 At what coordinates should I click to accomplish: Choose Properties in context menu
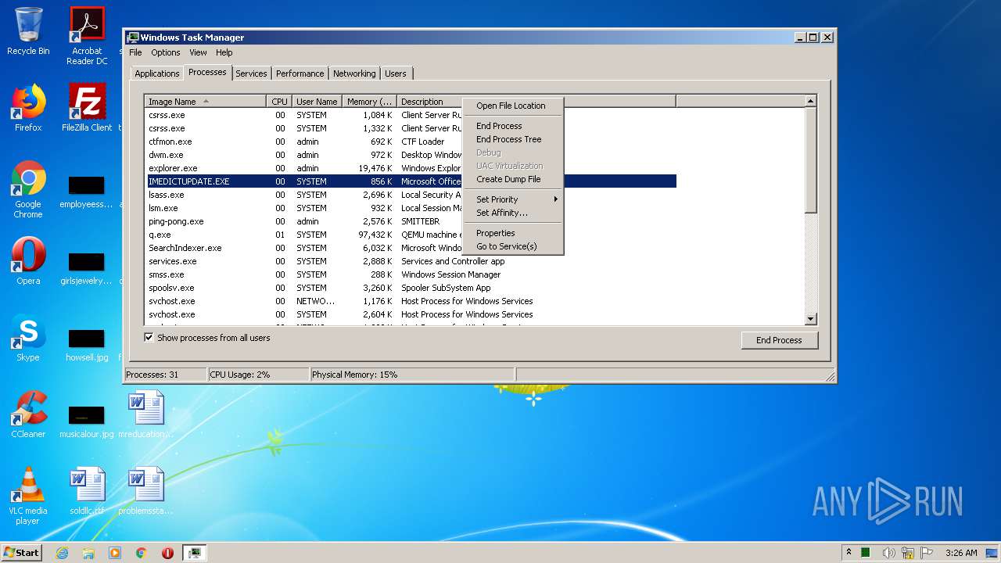click(x=513, y=233)
